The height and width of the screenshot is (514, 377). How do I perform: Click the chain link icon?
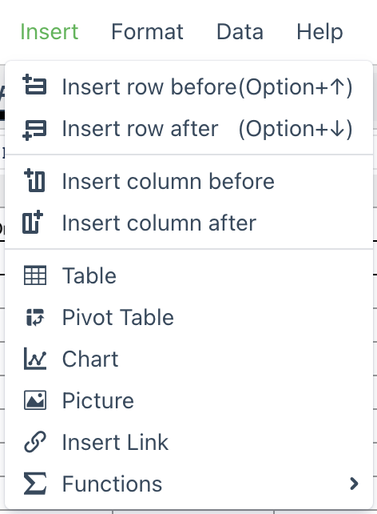click(35, 442)
